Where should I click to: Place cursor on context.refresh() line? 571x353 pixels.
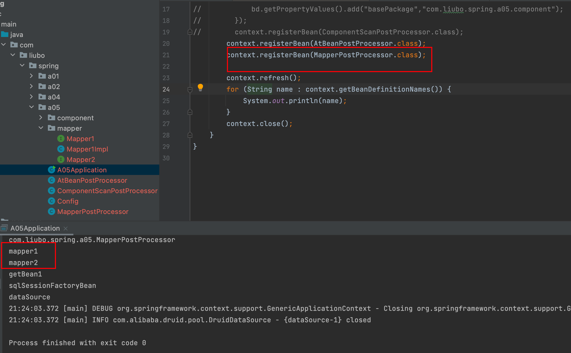pyautogui.click(x=263, y=78)
